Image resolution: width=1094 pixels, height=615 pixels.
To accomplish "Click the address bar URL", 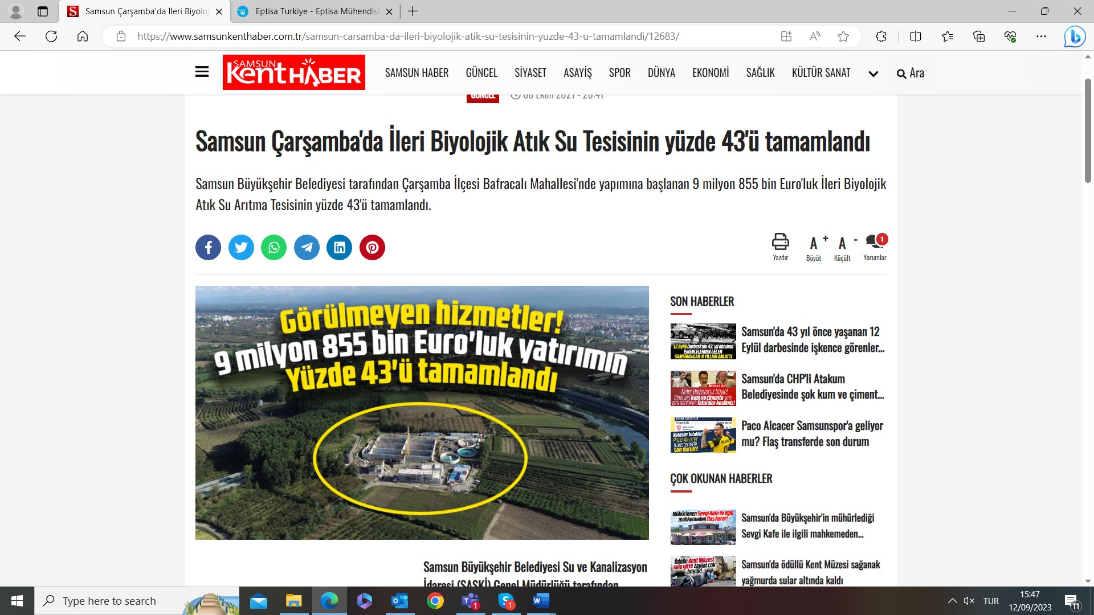I will [408, 36].
